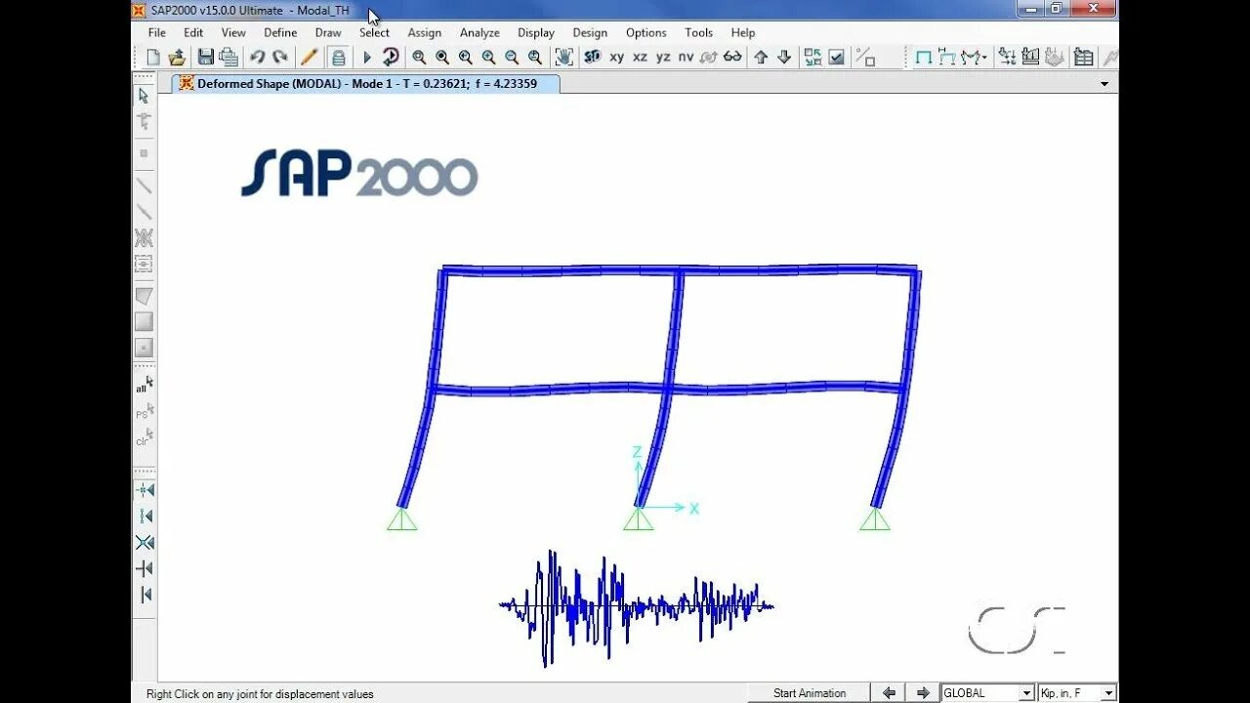1250x703 pixels.
Task: Toggle snap to intersections
Action: 145,542
